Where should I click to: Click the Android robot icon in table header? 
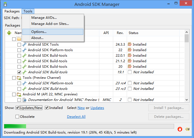point(9,33)
